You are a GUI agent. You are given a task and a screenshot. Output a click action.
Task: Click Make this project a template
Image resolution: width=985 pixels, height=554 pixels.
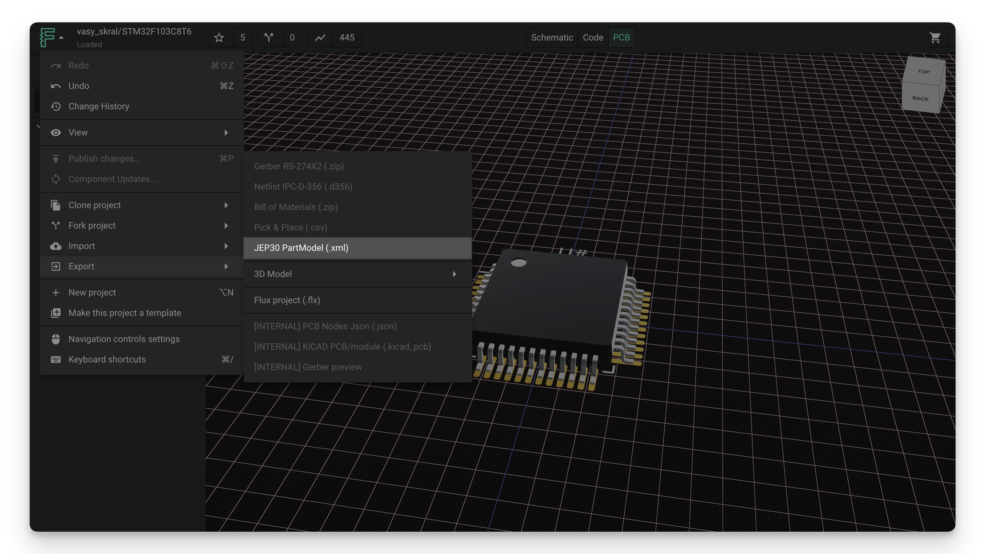pos(142,313)
